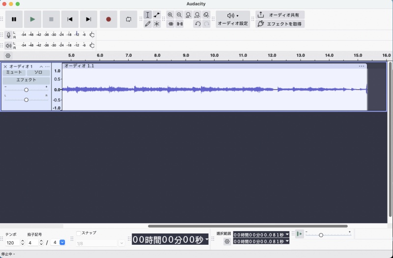This screenshot has height=258, width=393.
Task: Open the snap 1/8 dropdown
Action: [x=121, y=243]
